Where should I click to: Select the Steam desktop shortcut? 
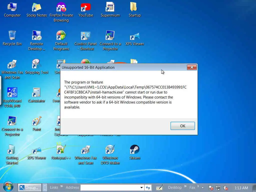(134, 152)
